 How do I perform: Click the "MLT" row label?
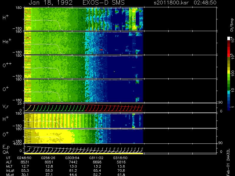(9, 166)
